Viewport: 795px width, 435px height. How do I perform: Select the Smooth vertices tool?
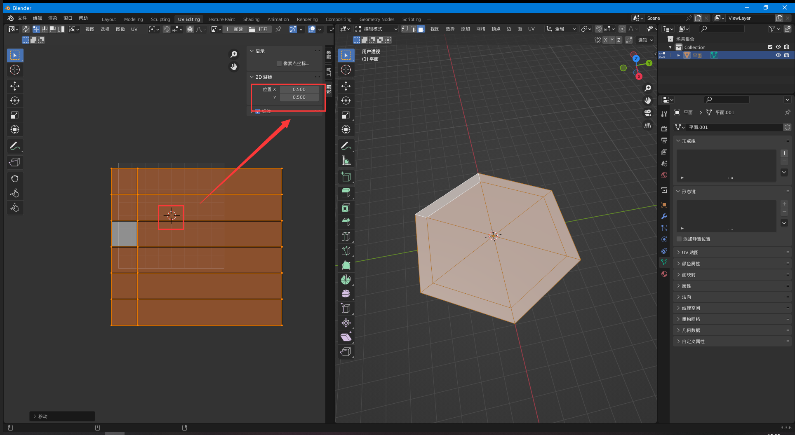346,294
